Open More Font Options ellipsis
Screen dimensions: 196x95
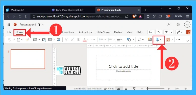[x=93, y=40]
